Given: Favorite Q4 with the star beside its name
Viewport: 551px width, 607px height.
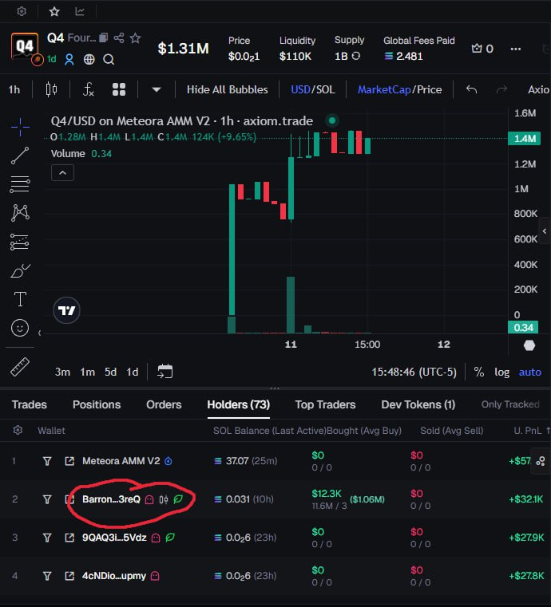Looking at the screenshot, I should (x=135, y=37).
